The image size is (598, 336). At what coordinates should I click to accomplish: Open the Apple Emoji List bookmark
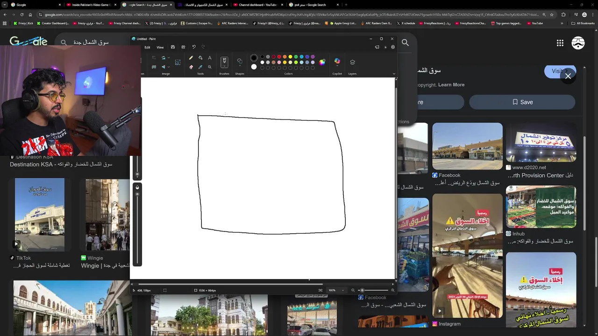coord(343,23)
